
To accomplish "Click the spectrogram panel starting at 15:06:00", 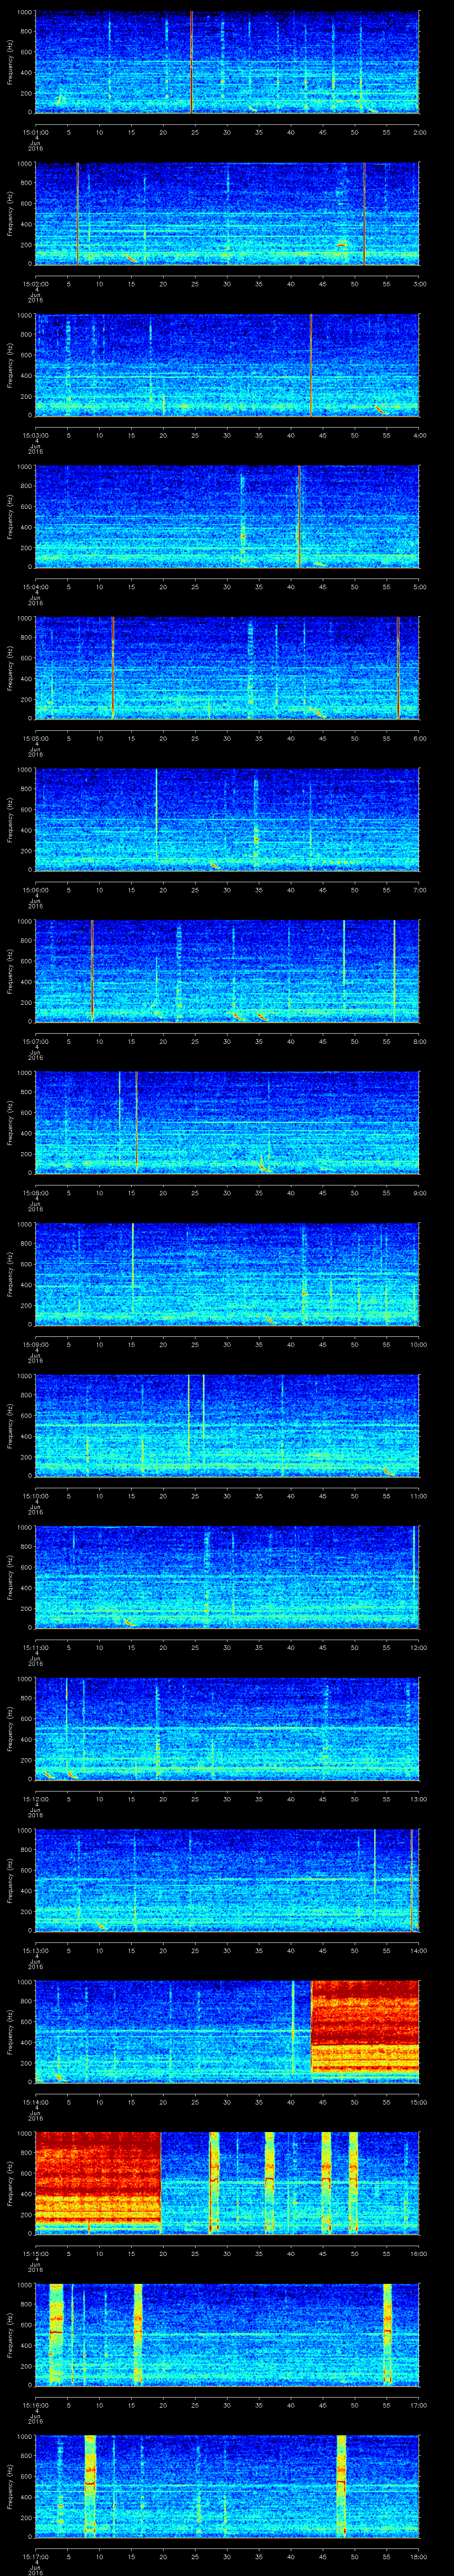I will [227, 820].
